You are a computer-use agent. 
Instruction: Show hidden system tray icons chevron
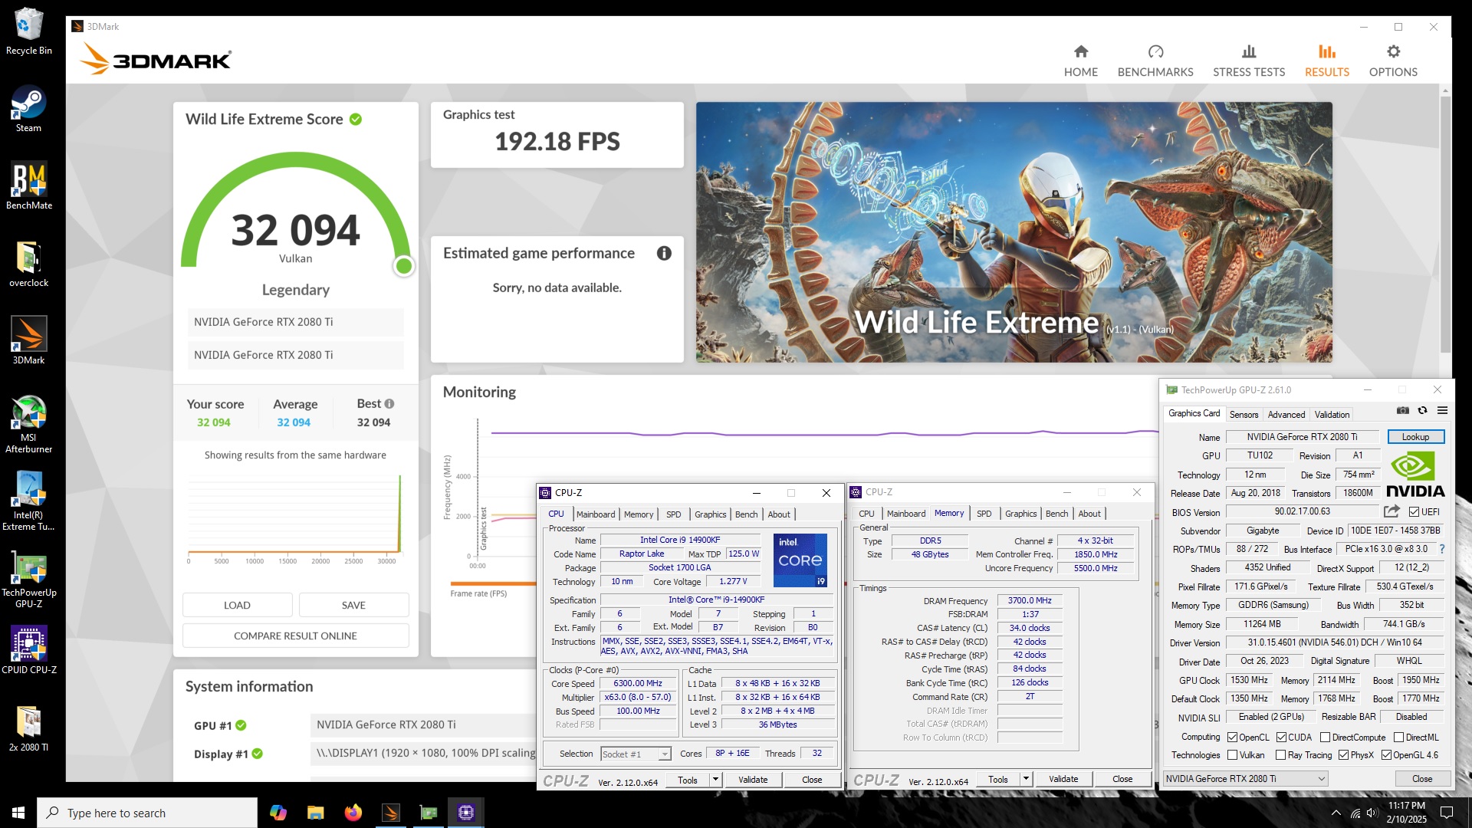tap(1336, 813)
